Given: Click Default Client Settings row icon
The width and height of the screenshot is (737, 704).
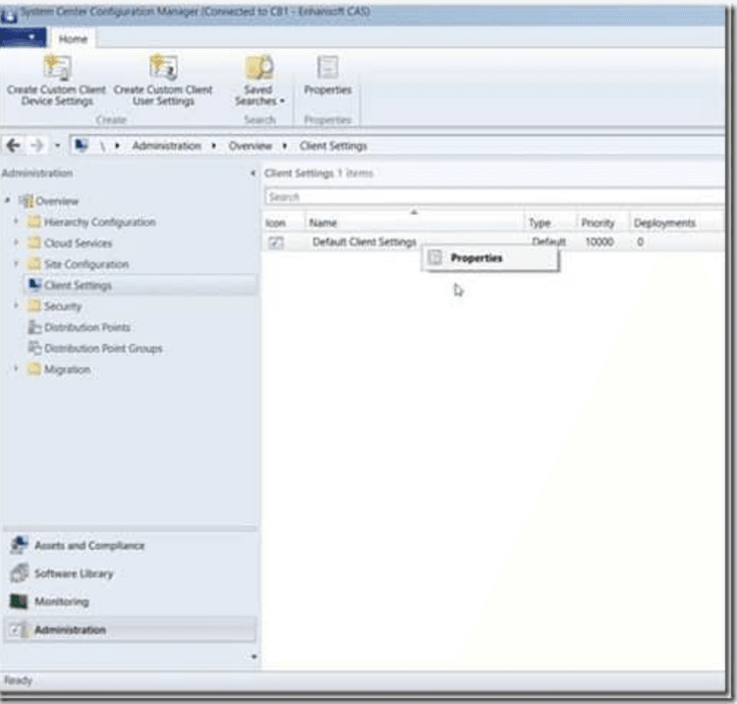Looking at the screenshot, I should (x=276, y=243).
